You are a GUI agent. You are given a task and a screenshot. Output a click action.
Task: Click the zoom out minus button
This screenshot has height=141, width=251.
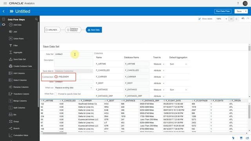click(x=231, y=19)
